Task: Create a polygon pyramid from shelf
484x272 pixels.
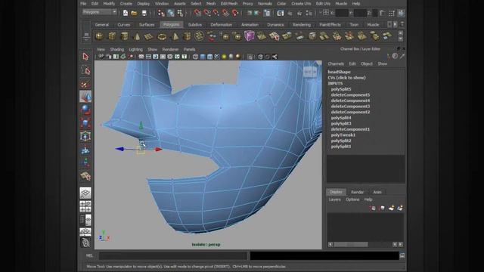Action: pyautogui.click(x=175, y=36)
